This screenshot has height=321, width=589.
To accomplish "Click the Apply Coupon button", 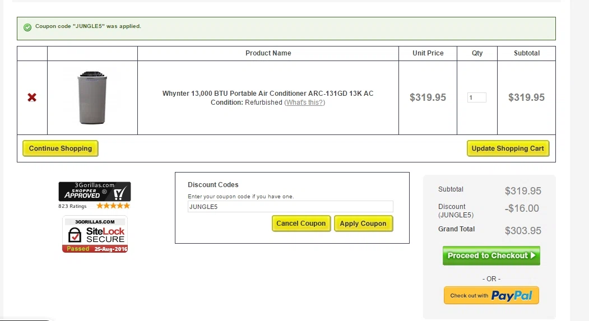I will [x=363, y=224].
